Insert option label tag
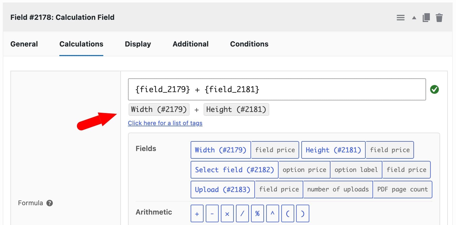The height and width of the screenshot is (225, 456). 356,170
